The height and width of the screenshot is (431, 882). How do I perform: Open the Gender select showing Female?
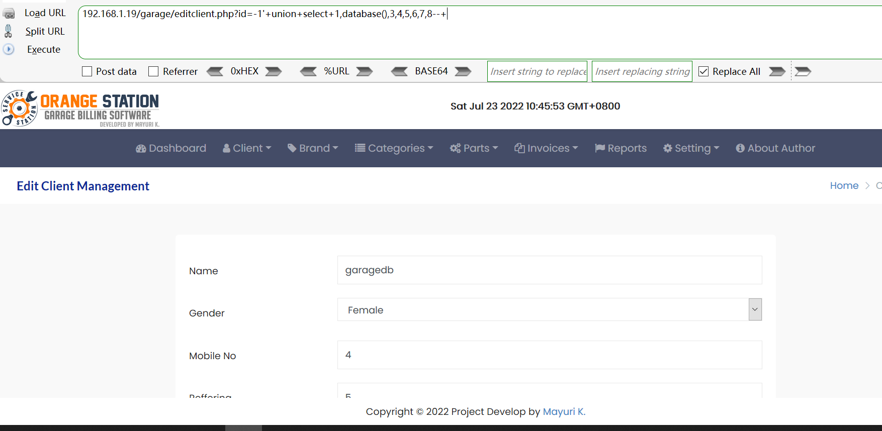550,309
